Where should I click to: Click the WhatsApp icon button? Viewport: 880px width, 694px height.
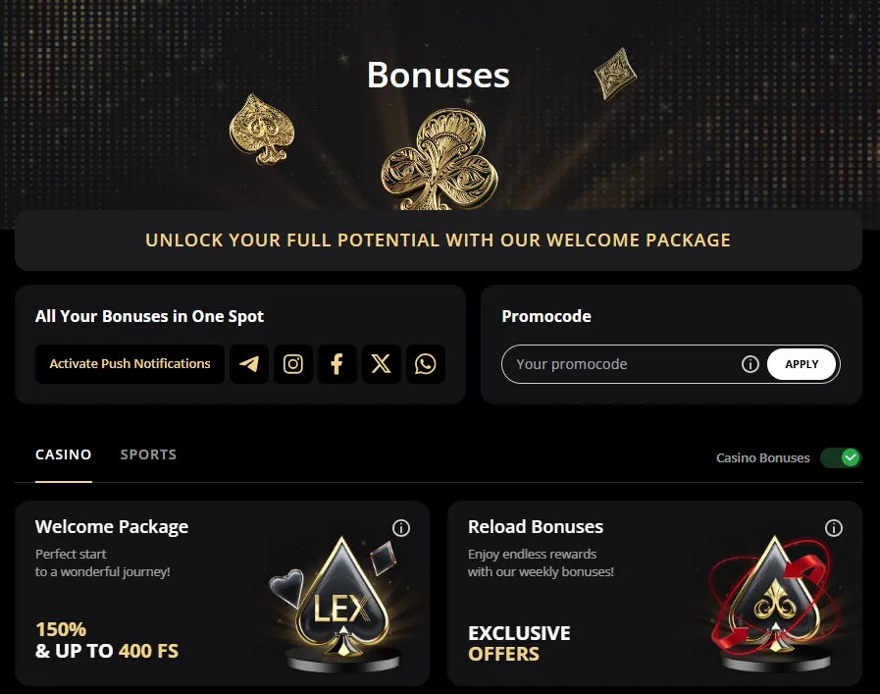pos(425,364)
